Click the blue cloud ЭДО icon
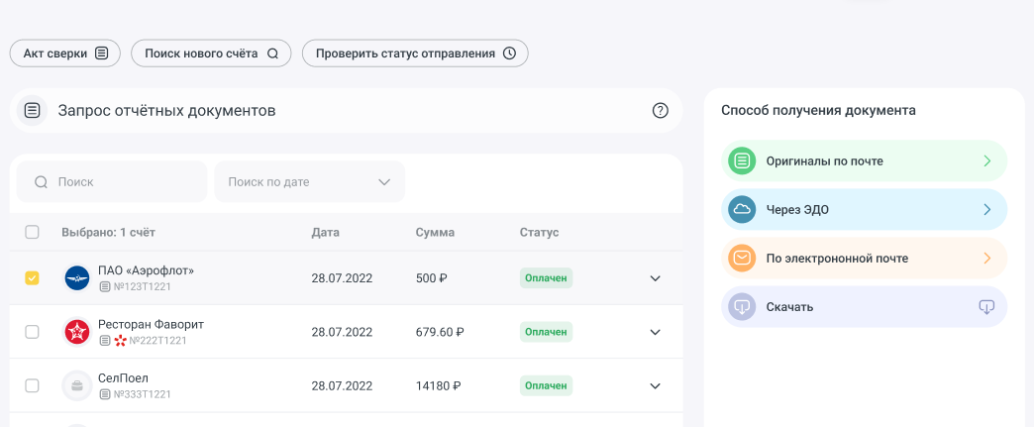 coord(741,209)
